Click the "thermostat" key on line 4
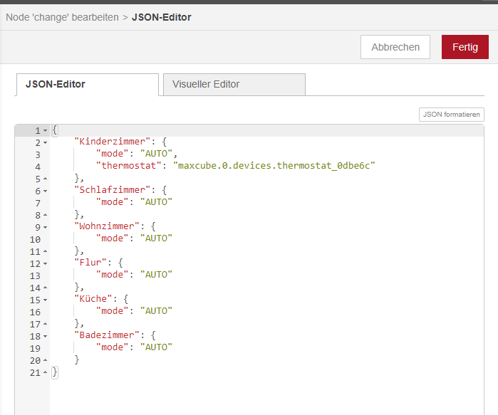498x415 pixels. point(129,166)
